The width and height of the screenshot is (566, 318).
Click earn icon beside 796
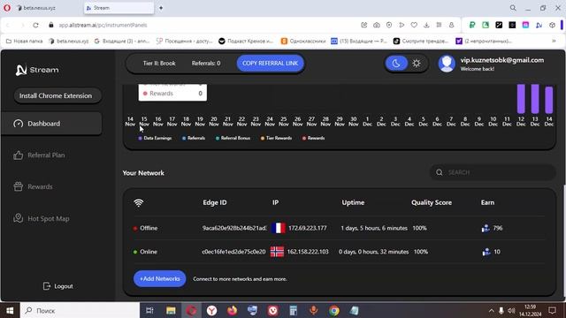click(486, 228)
